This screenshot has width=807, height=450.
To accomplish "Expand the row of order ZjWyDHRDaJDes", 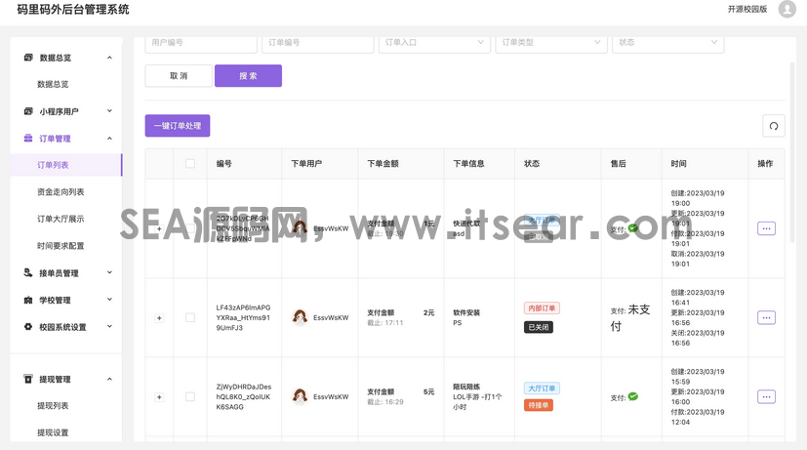I will pos(159,397).
